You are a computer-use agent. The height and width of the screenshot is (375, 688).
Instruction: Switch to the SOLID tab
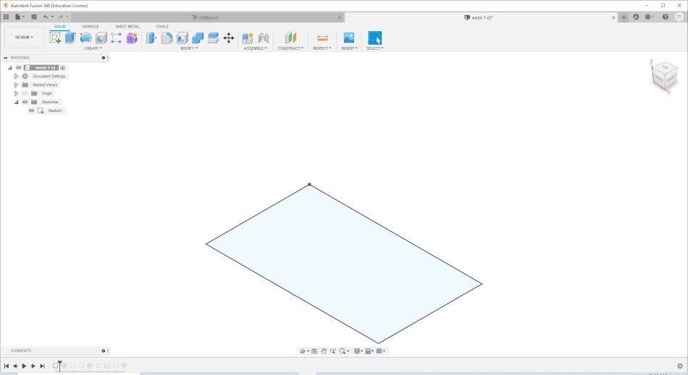point(60,27)
